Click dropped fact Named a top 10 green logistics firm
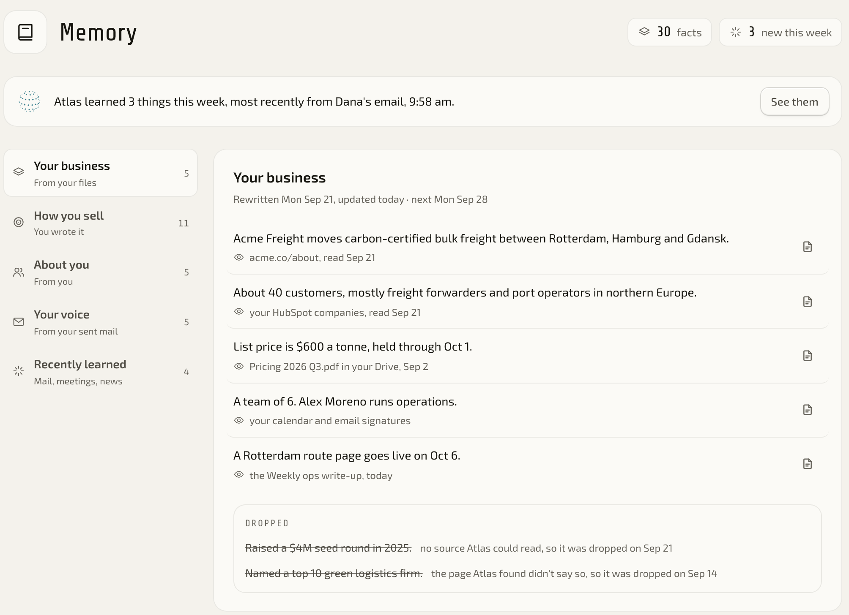 [334, 573]
